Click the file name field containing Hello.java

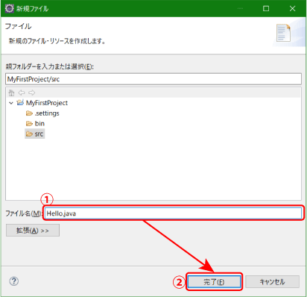coord(173,213)
